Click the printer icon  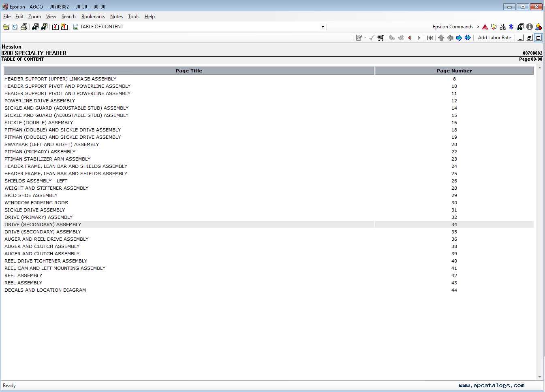pyautogui.click(x=24, y=27)
